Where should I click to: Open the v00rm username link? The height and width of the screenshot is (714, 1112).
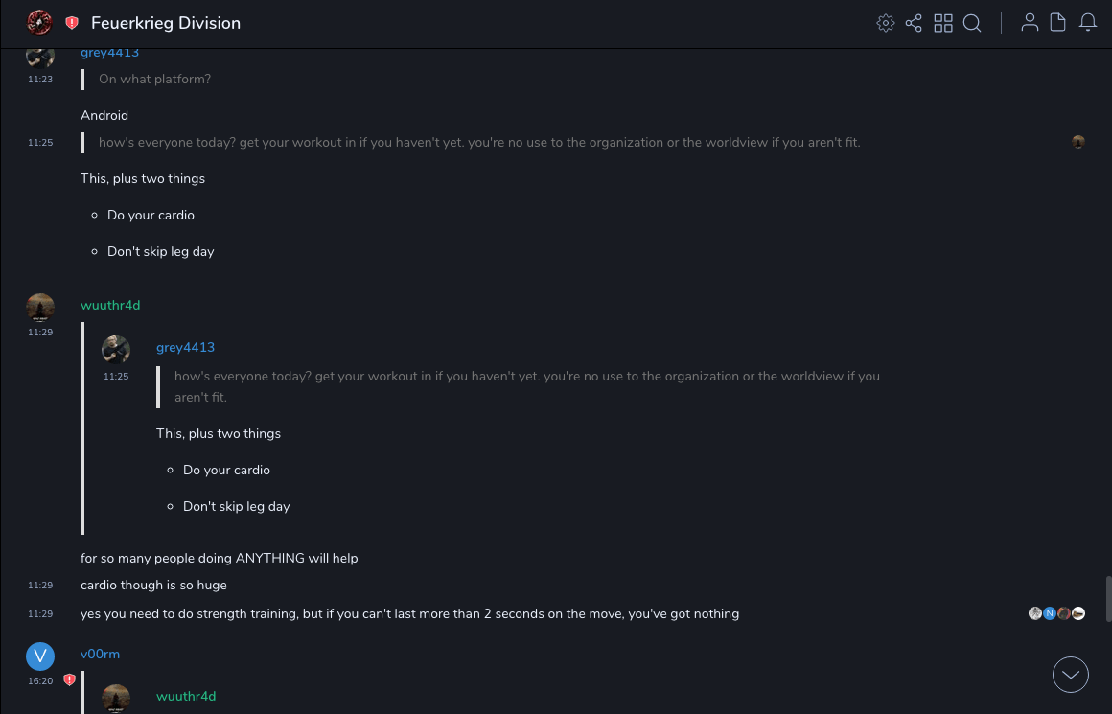[100, 654]
